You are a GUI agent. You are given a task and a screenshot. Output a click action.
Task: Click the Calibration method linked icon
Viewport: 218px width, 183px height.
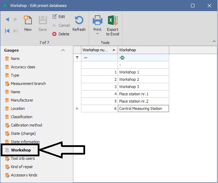(x=7, y=125)
